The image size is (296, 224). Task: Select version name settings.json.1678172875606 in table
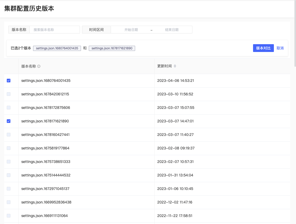click(46, 108)
